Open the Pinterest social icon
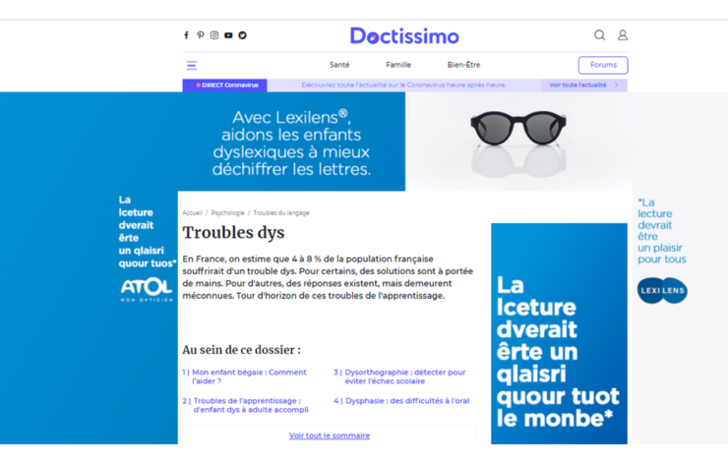 200,35
